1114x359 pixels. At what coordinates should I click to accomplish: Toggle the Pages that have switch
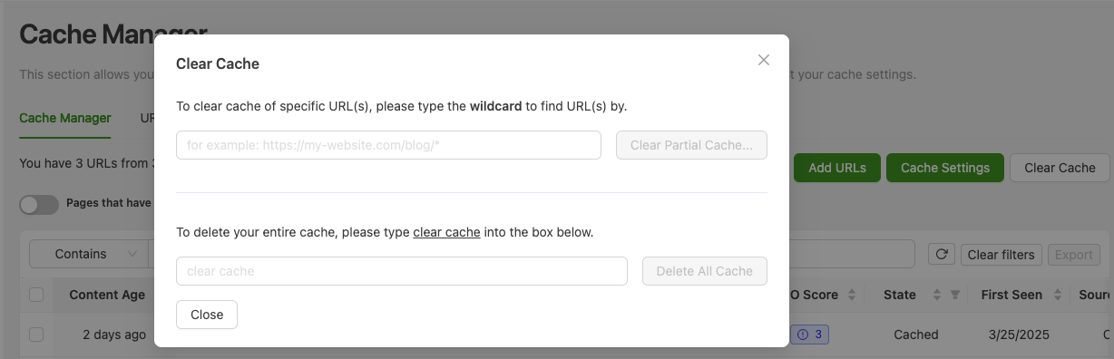39,205
